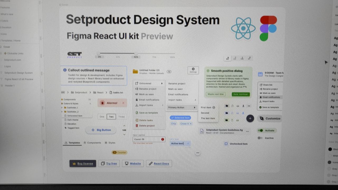Click the Figma logo
The height and width of the screenshot is (190, 338).
point(268,28)
